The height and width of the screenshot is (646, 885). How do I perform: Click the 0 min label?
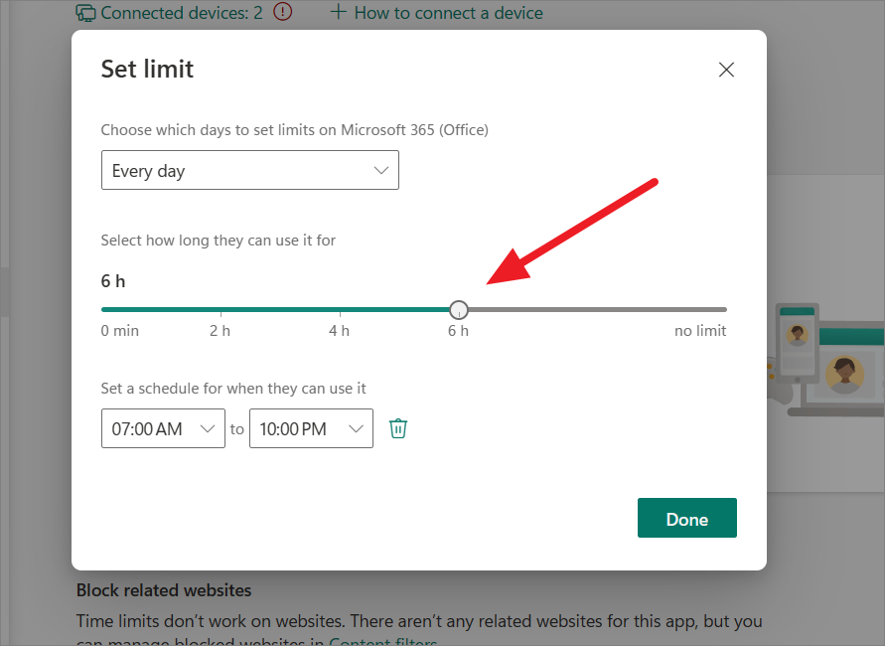pyautogui.click(x=119, y=330)
